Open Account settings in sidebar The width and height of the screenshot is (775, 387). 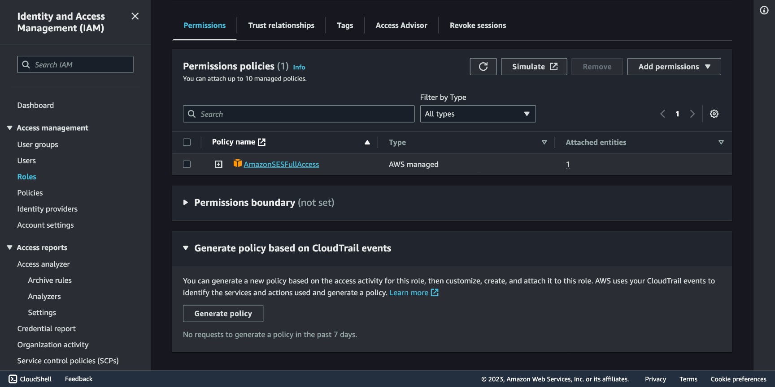click(x=45, y=225)
